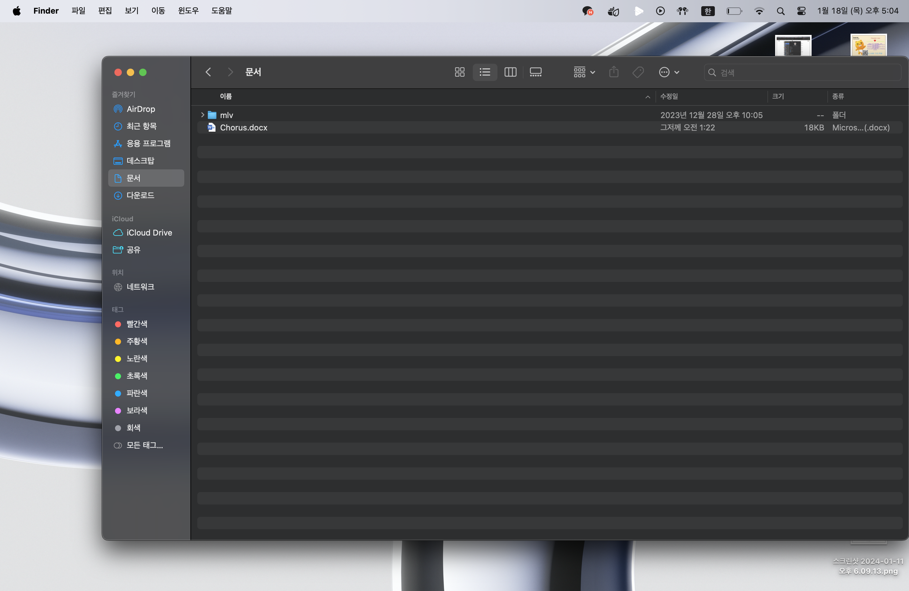Screen dimensions: 909x591
Task: Toggle the Korean input source indicator
Action: [x=707, y=11]
